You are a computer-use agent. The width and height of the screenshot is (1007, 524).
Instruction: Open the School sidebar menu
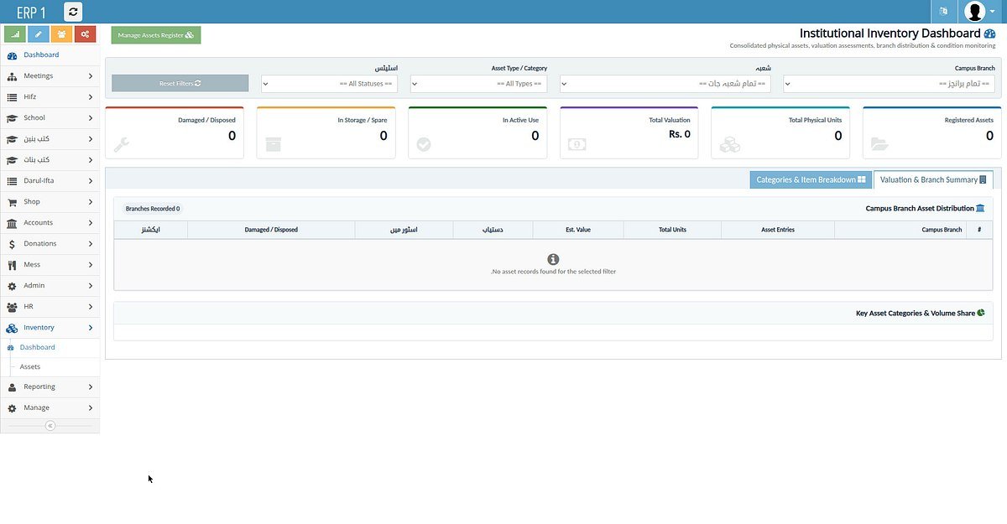50,118
